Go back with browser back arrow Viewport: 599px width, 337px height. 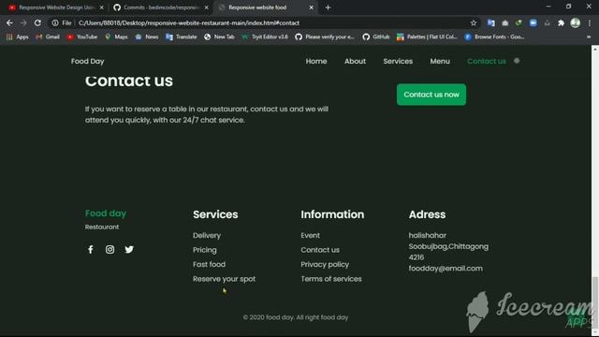(9, 22)
